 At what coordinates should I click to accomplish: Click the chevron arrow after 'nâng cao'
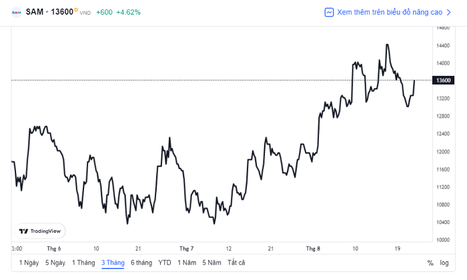(449, 12)
